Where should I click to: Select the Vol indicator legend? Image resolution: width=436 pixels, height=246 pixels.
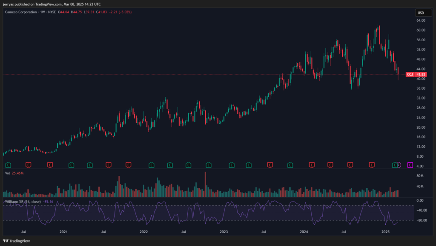(x=7, y=173)
